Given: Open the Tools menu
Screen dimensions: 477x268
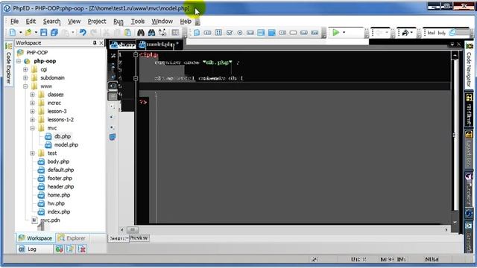Looking at the screenshot, I should pos(137,22).
